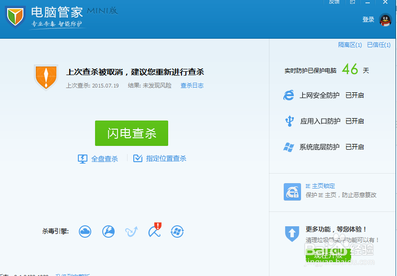Image resolution: width=397 pixels, height=276 pixels.
Task: Minimize the 电脑管家 window
Action: pyautogui.click(x=368, y=2)
